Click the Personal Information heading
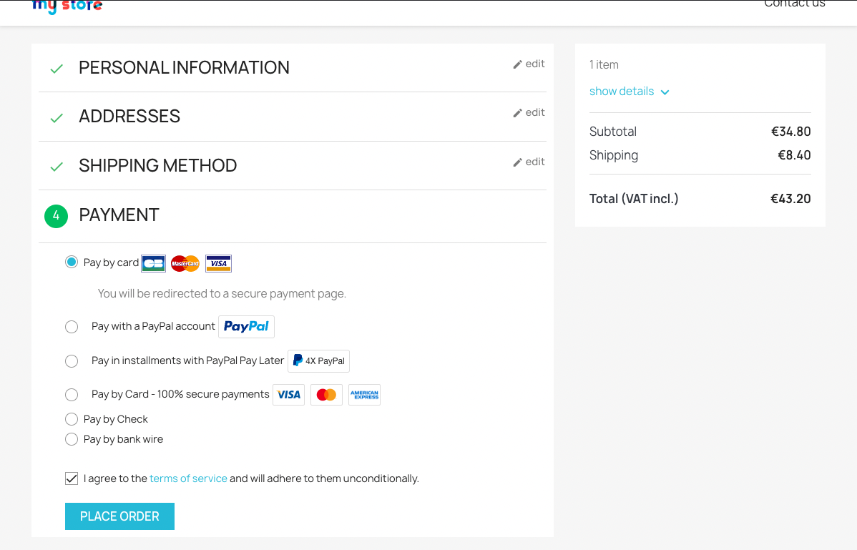This screenshot has height=550, width=857. (184, 68)
